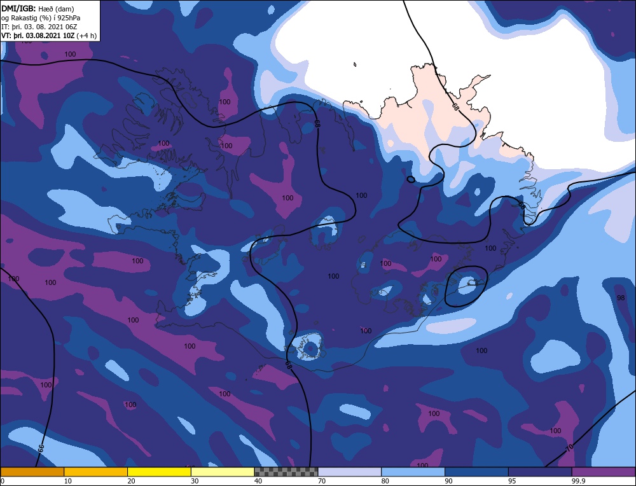Click the '66' contour line label
636x486 pixels.
coord(41,448)
